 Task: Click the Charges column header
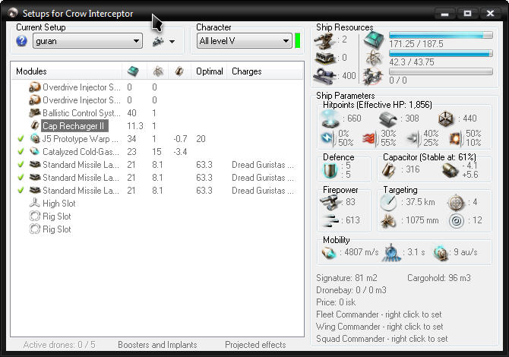247,71
